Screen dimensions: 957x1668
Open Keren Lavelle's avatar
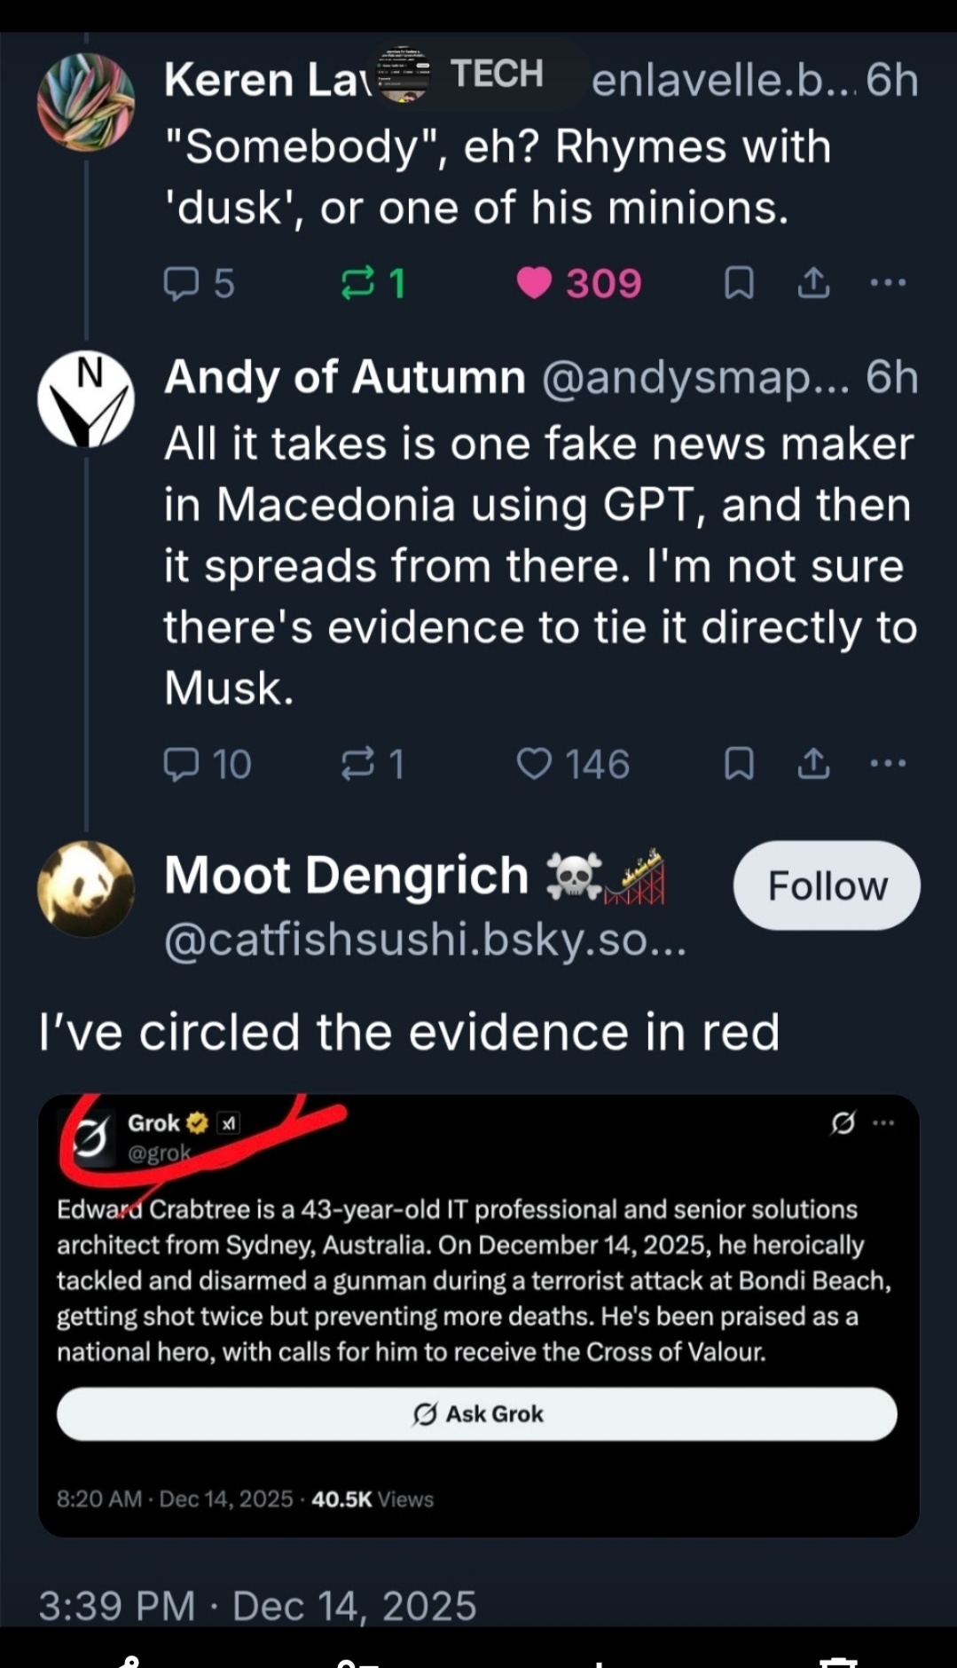pyautogui.click(x=86, y=102)
